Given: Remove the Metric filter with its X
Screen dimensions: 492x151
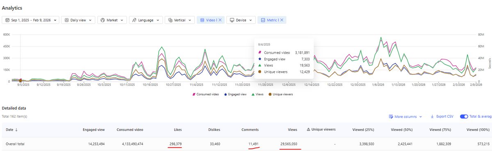Looking at the screenshot, I should pyautogui.click(x=282, y=20).
